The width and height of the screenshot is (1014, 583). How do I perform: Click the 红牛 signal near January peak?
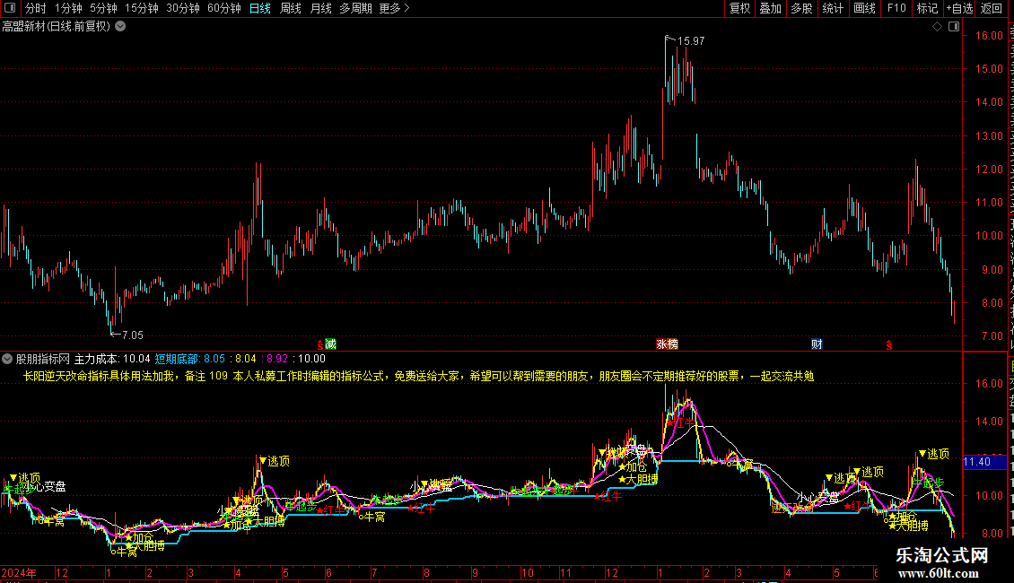(x=680, y=422)
